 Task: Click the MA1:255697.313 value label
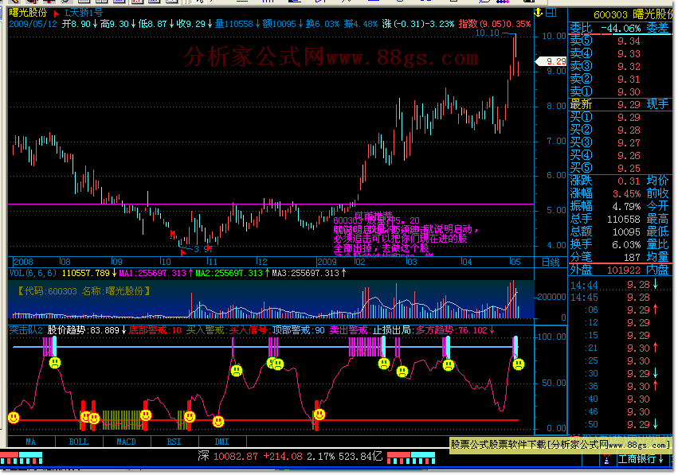[151, 273]
